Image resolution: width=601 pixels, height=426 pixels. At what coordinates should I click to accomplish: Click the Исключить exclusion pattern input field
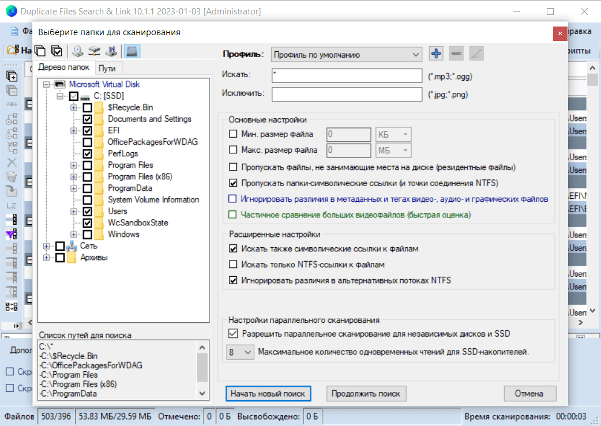coord(347,94)
